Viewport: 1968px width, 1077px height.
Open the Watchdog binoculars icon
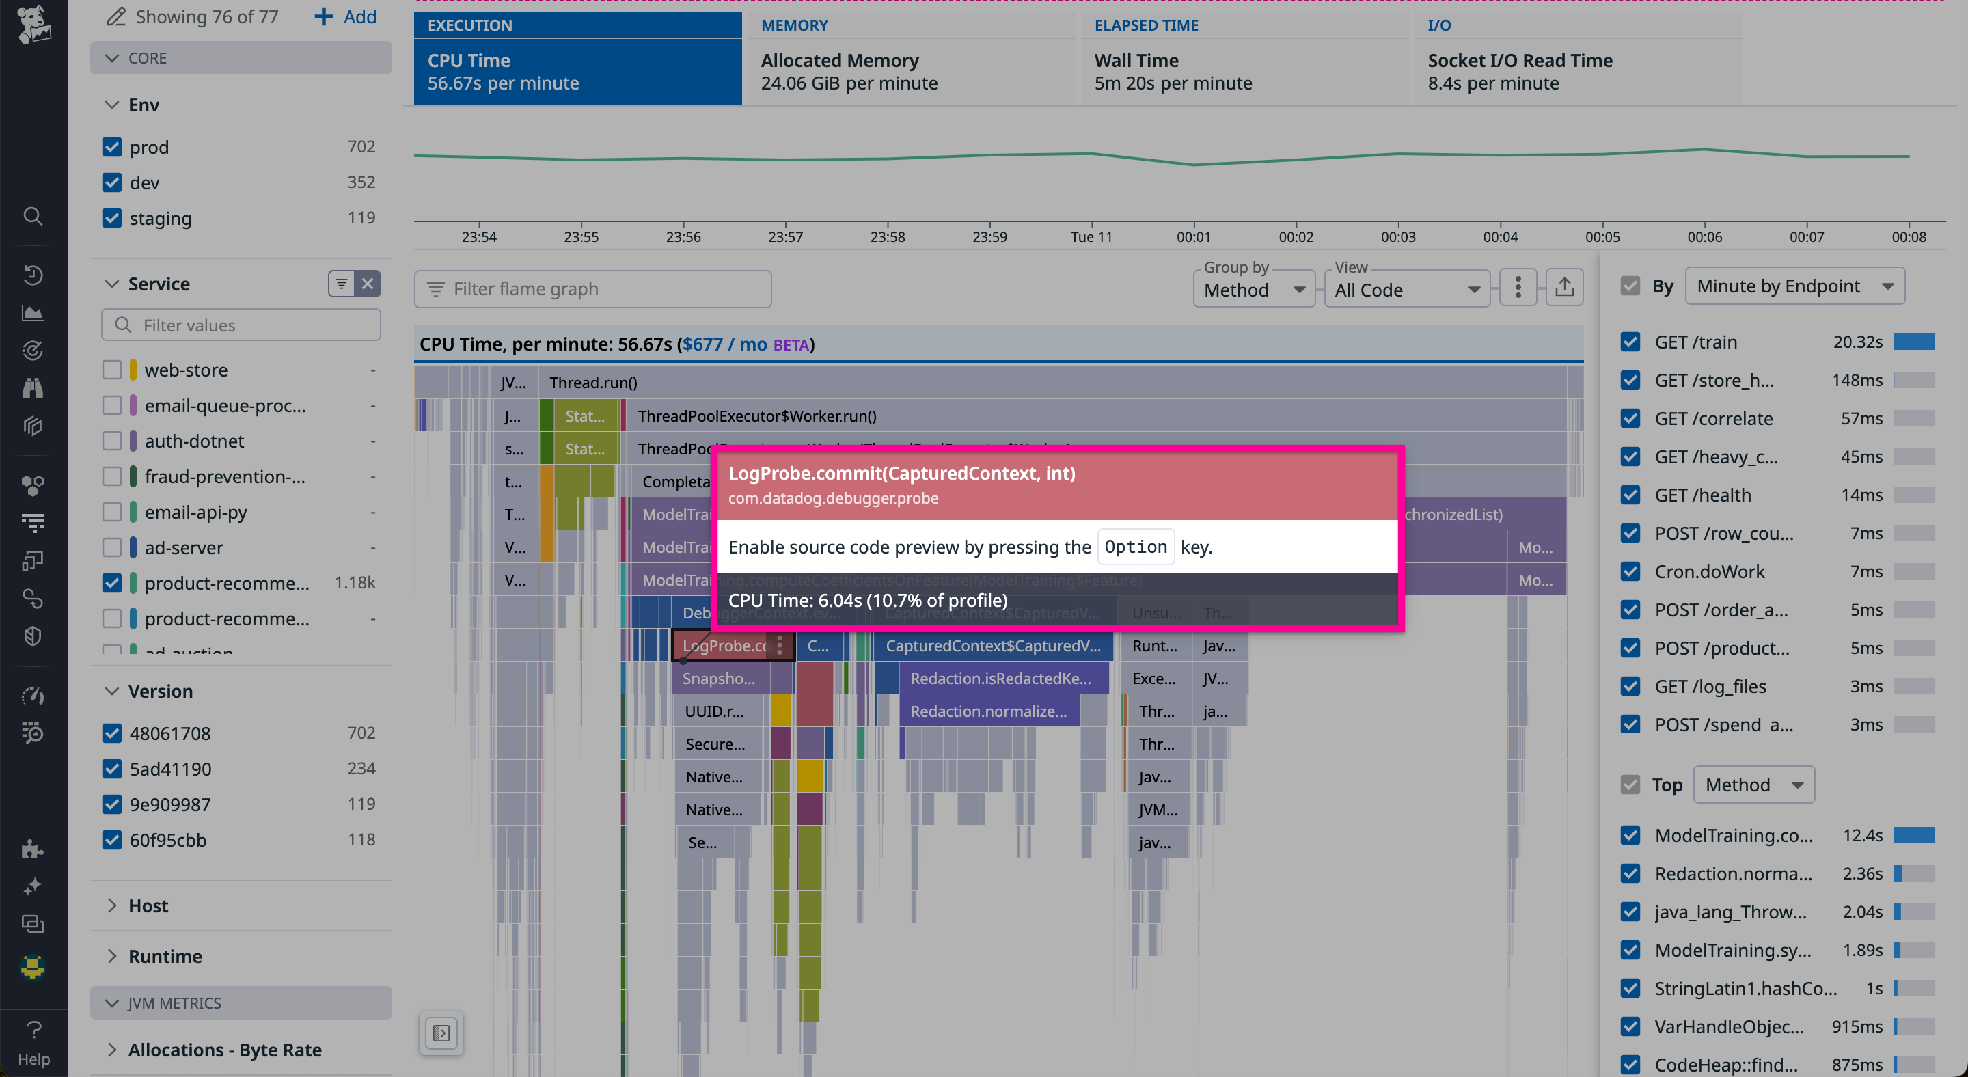click(33, 388)
